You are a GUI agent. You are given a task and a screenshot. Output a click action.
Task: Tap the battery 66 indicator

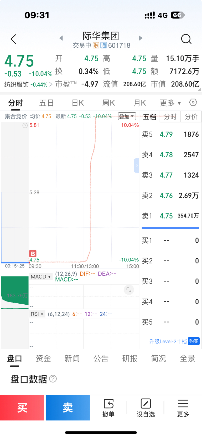coord(178,15)
